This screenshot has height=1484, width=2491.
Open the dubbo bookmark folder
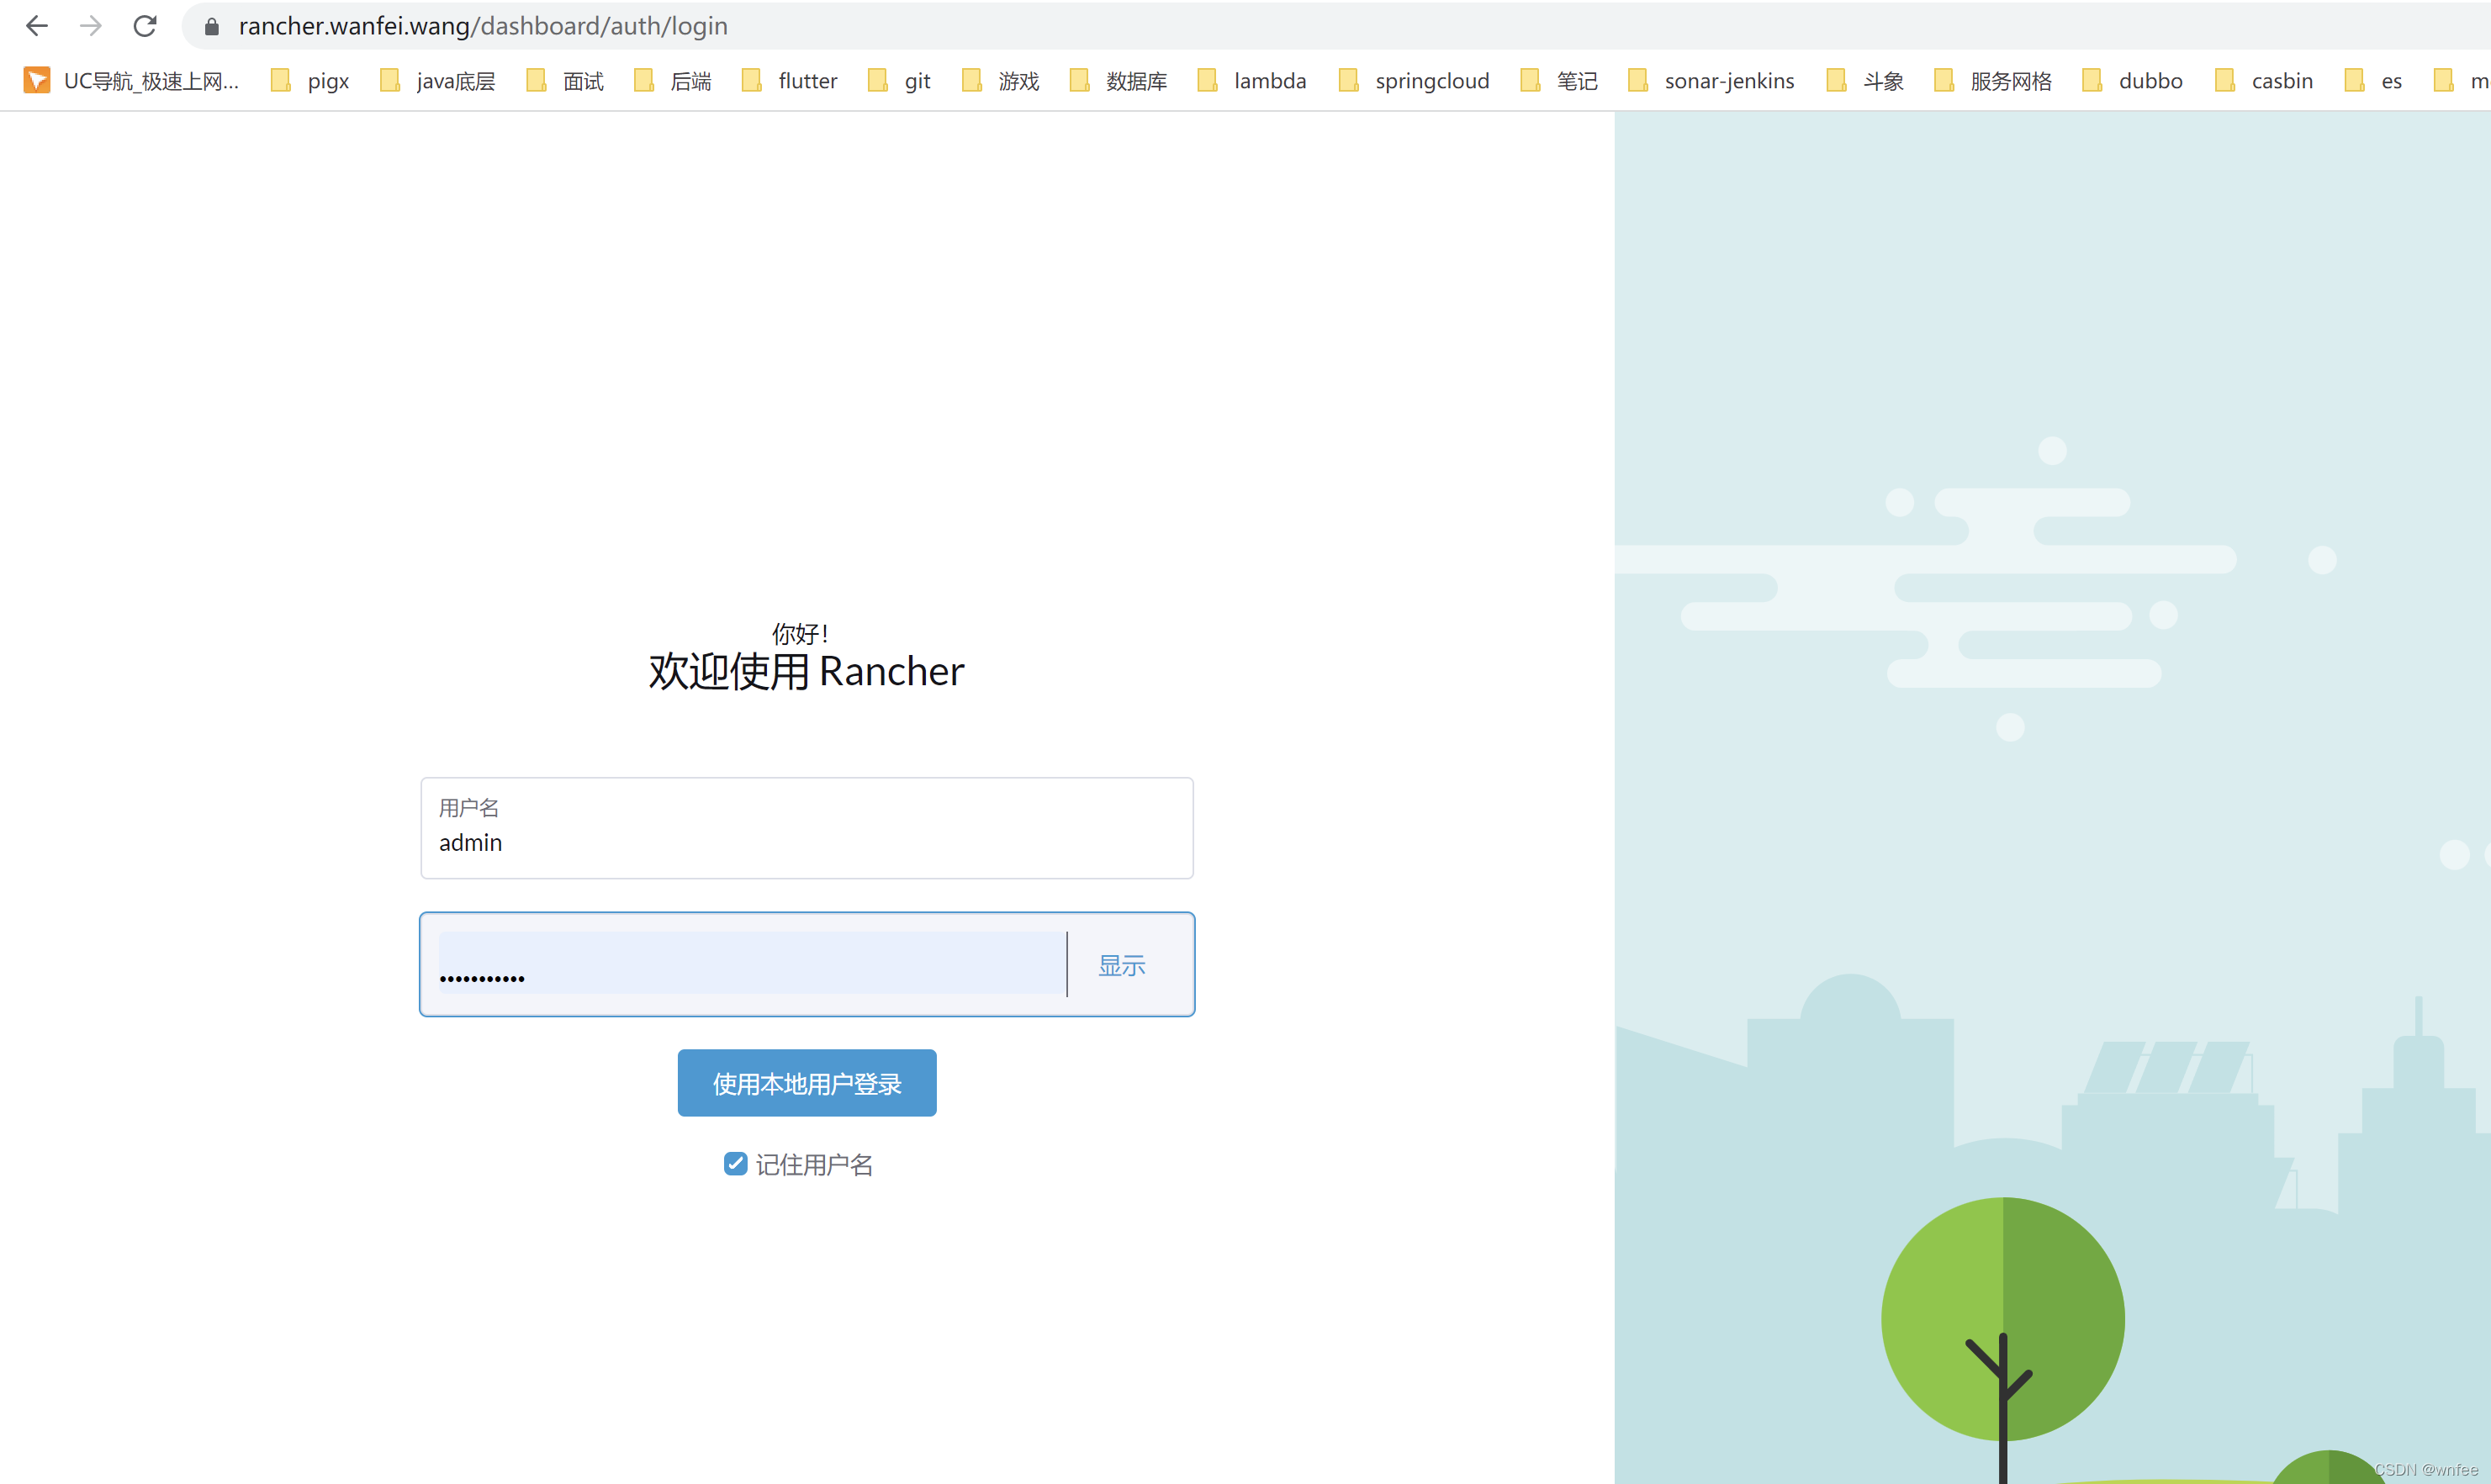(x=2133, y=81)
